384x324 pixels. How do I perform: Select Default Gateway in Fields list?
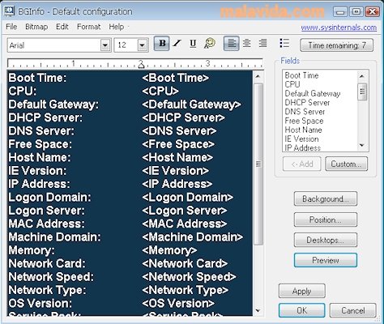pyautogui.click(x=313, y=94)
